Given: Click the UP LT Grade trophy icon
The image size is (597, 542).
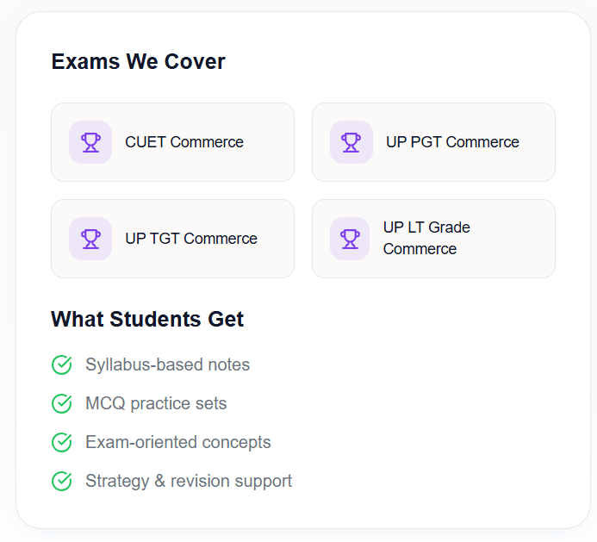Looking at the screenshot, I should pos(351,239).
